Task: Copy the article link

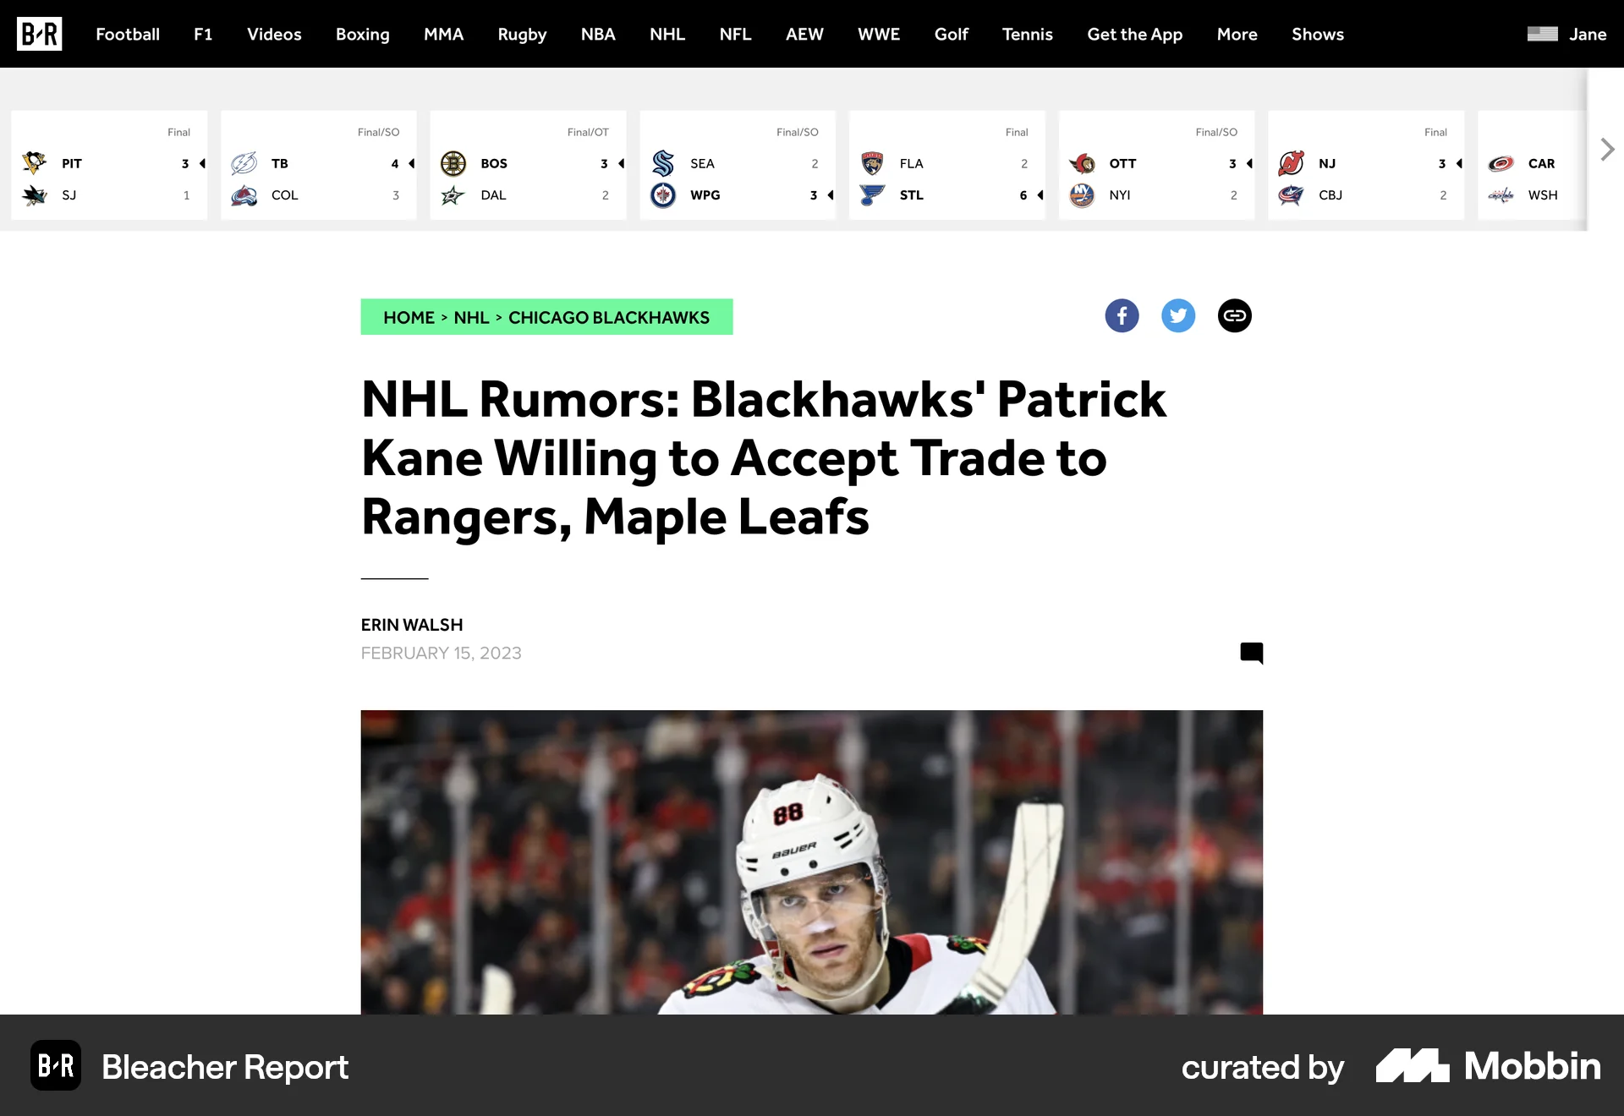Action: [1234, 315]
